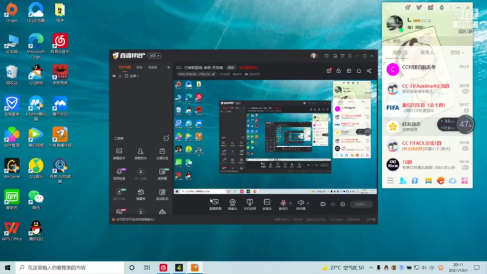Click the mode pill button beside app logo
This screenshot has width=487, height=274.
155,55
